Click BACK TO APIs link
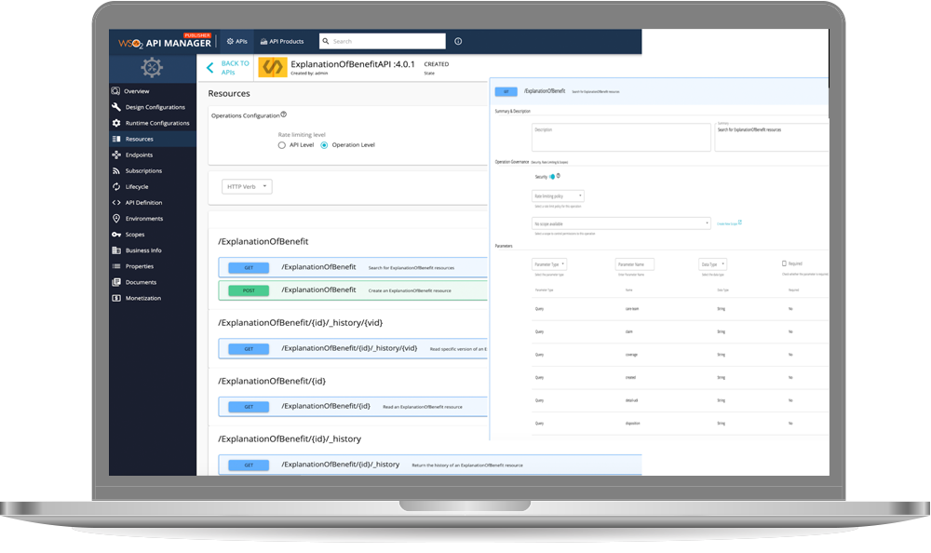This screenshot has height=553, width=931. point(236,68)
